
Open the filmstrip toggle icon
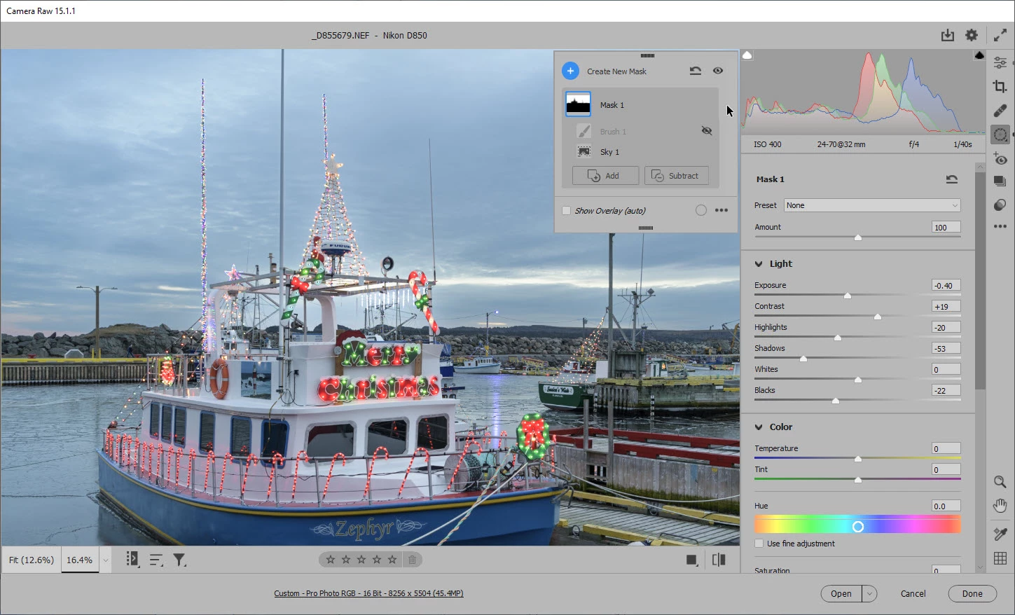[132, 559]
